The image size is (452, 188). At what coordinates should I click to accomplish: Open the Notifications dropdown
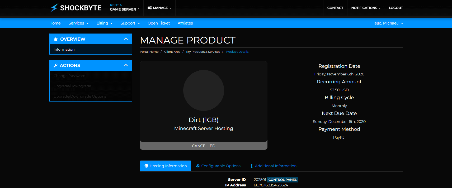point(366,8)
